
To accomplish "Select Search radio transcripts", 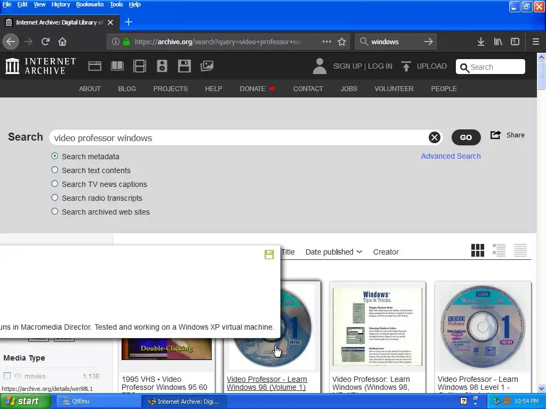I will tap(54, 198).
